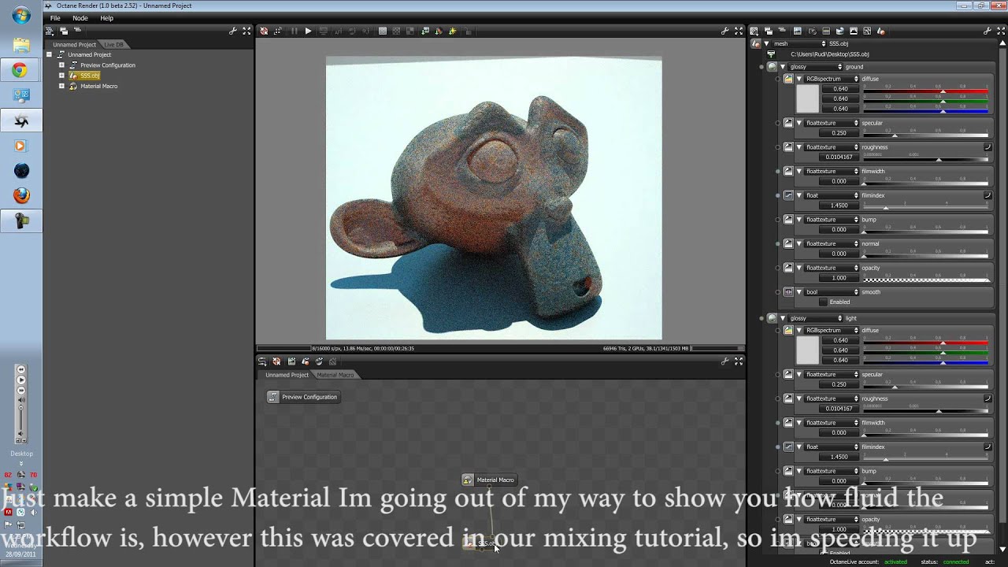This screenshot has height=567, width=1008.
Task: Switch to Live DB tab in outliner
Action: click(113, 45)
